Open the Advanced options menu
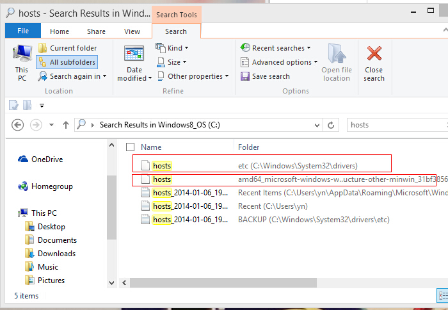Screen dimensions: 448x310 click(279, 62)
